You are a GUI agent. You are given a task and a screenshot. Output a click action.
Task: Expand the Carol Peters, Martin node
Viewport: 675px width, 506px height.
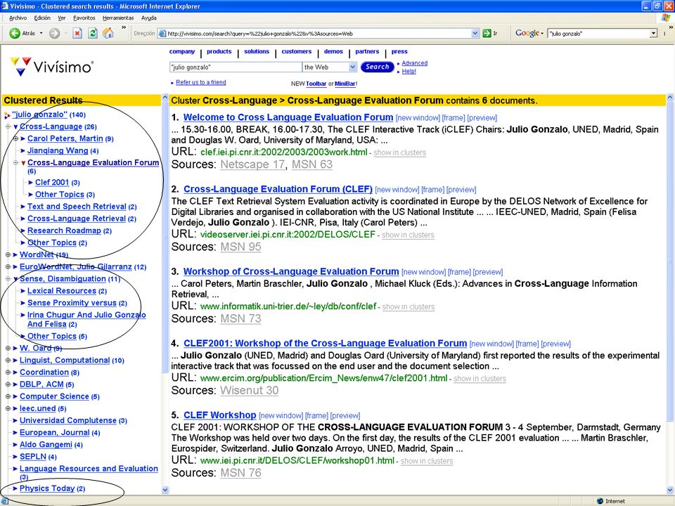pos(16,138)
